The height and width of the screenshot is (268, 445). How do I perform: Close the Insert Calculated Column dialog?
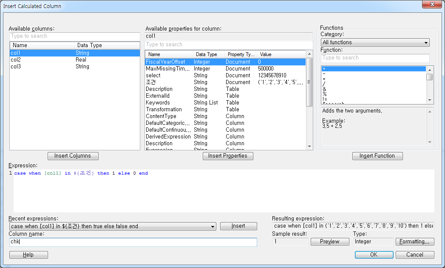tap(432, 4)
